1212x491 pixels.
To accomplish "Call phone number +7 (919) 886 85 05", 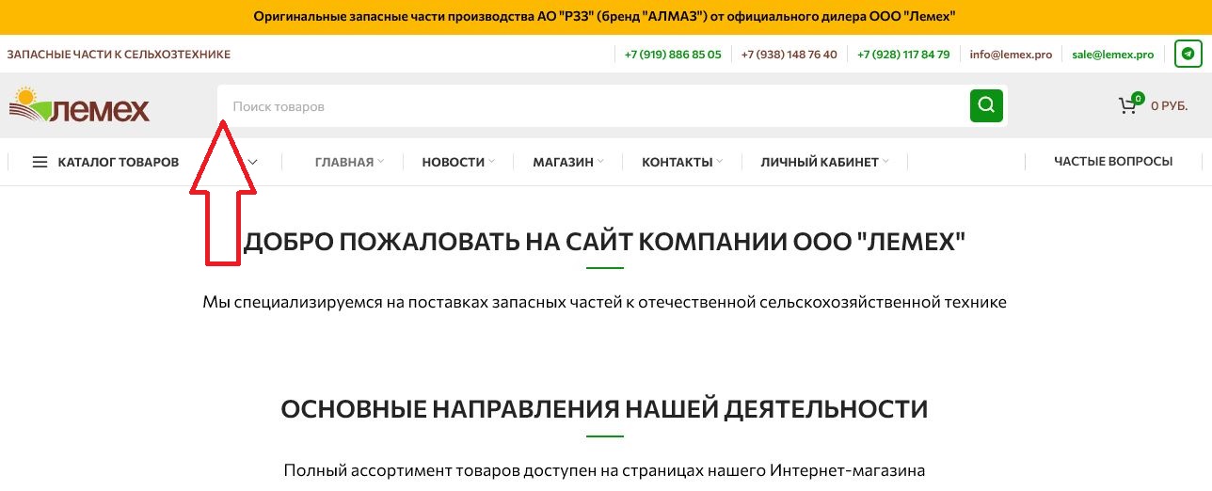I will click(673, 55).
